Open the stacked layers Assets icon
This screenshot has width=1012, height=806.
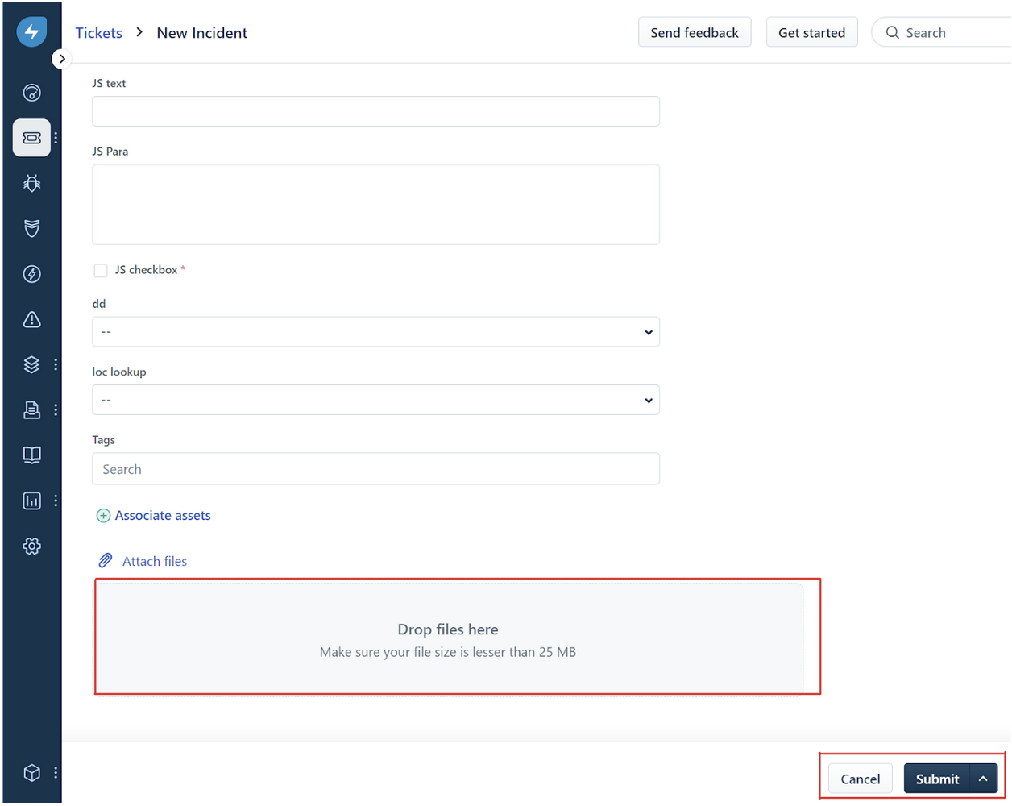(x=31, y=365)
